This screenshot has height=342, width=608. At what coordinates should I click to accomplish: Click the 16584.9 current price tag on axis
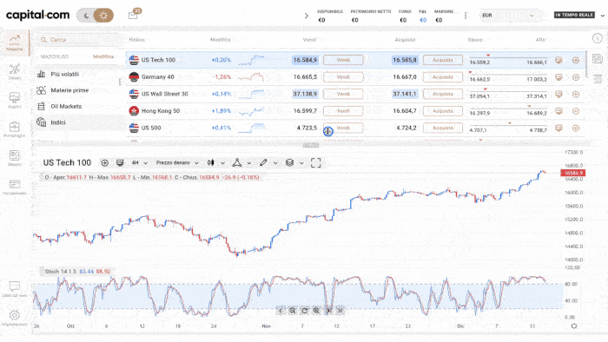point(573,173)
